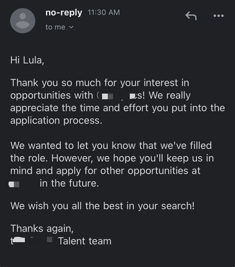Click the redacted name before "in the future"
The height and width of the screenshot is (267, 235).
(14, 184)
